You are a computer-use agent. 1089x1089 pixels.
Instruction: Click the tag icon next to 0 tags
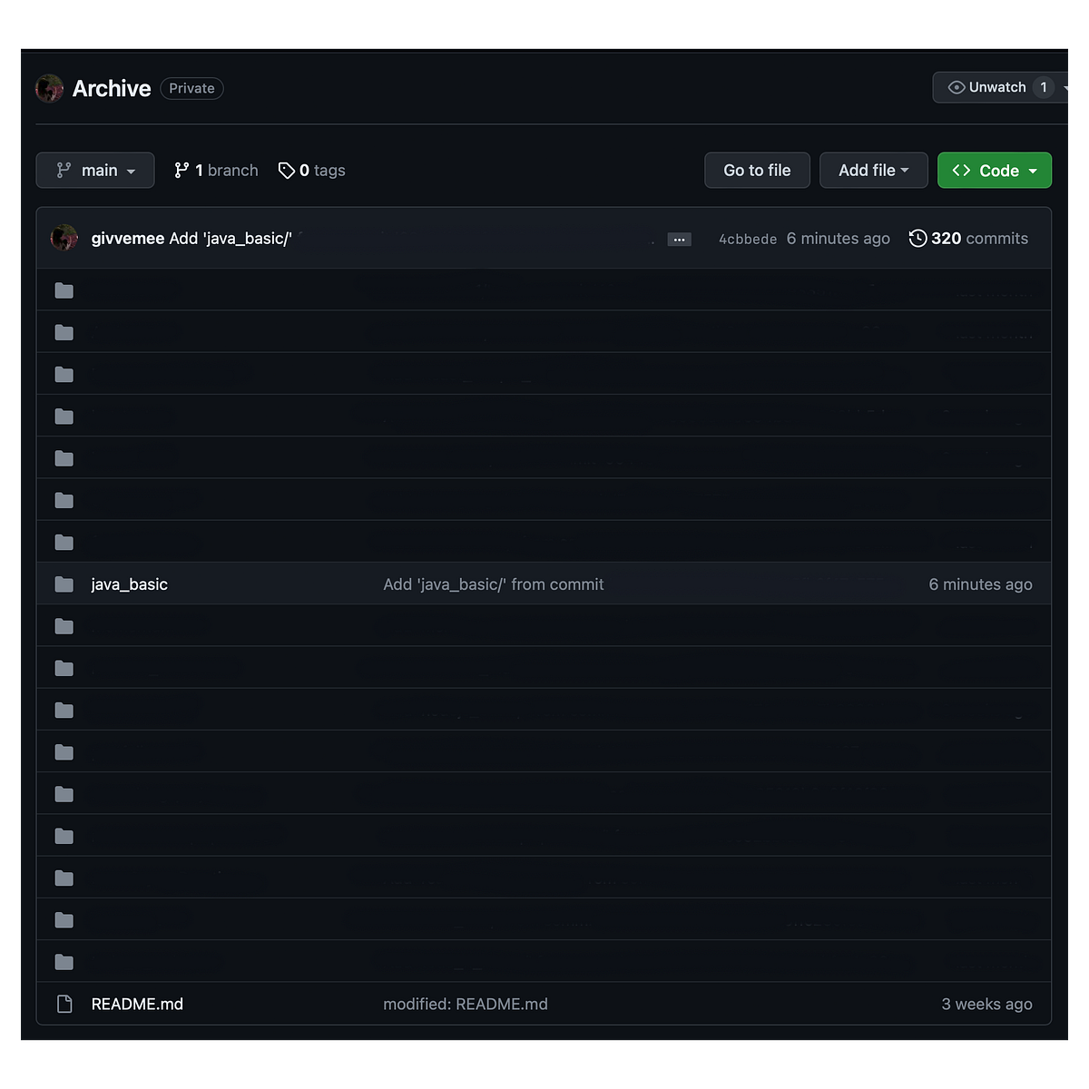[287, 170]
